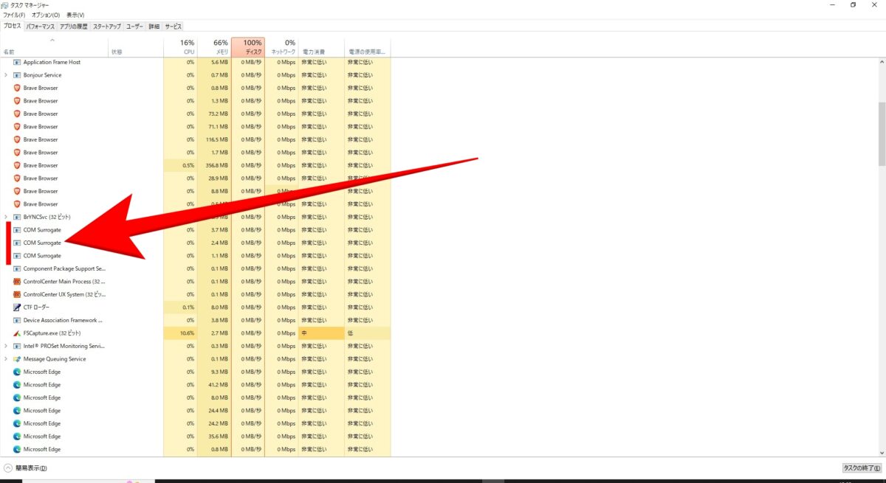Switch to the パフォーマンス tab
This screenshot has height=483, width=886.
pos(40,27)
